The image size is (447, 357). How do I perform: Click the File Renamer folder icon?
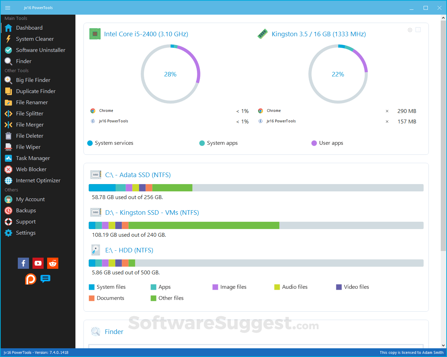coord(8,102)
